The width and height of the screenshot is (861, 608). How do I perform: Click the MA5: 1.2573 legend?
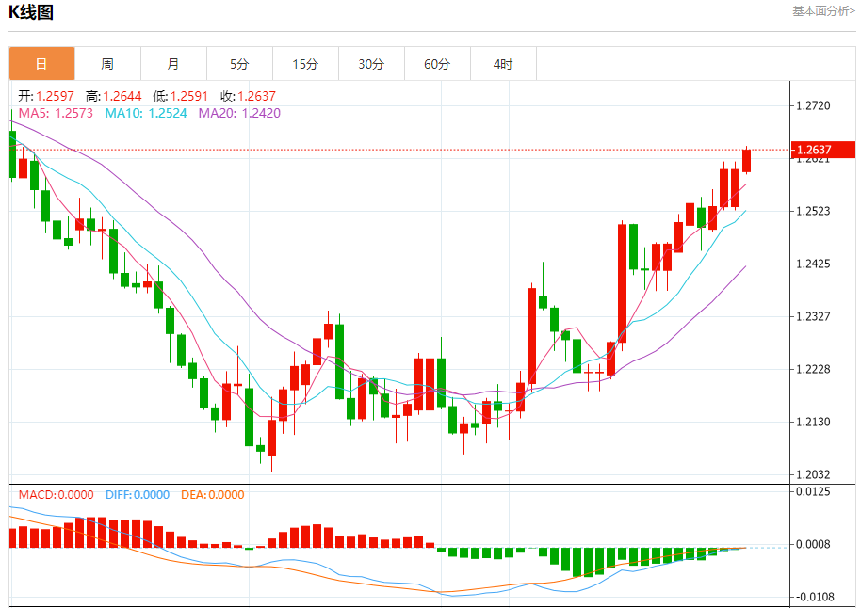pyautogui.click(x=56, y=113)
